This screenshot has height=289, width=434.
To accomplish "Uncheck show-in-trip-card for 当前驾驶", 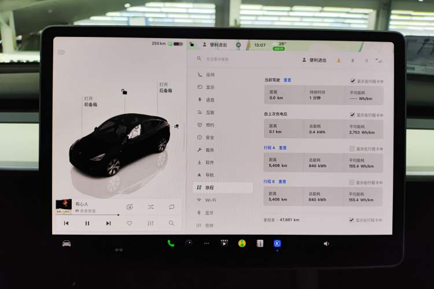I will [352, 81].
